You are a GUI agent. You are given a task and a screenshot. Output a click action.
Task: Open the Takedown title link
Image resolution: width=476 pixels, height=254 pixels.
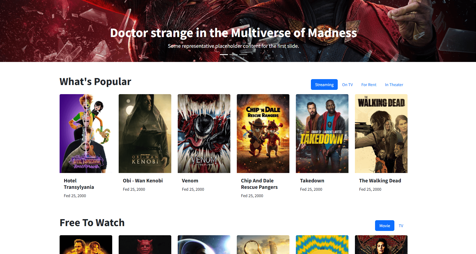point(312,181)
